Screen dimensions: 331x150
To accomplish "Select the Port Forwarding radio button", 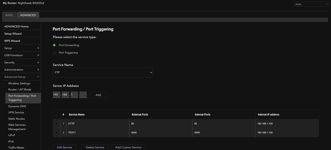I will [54, 45].
